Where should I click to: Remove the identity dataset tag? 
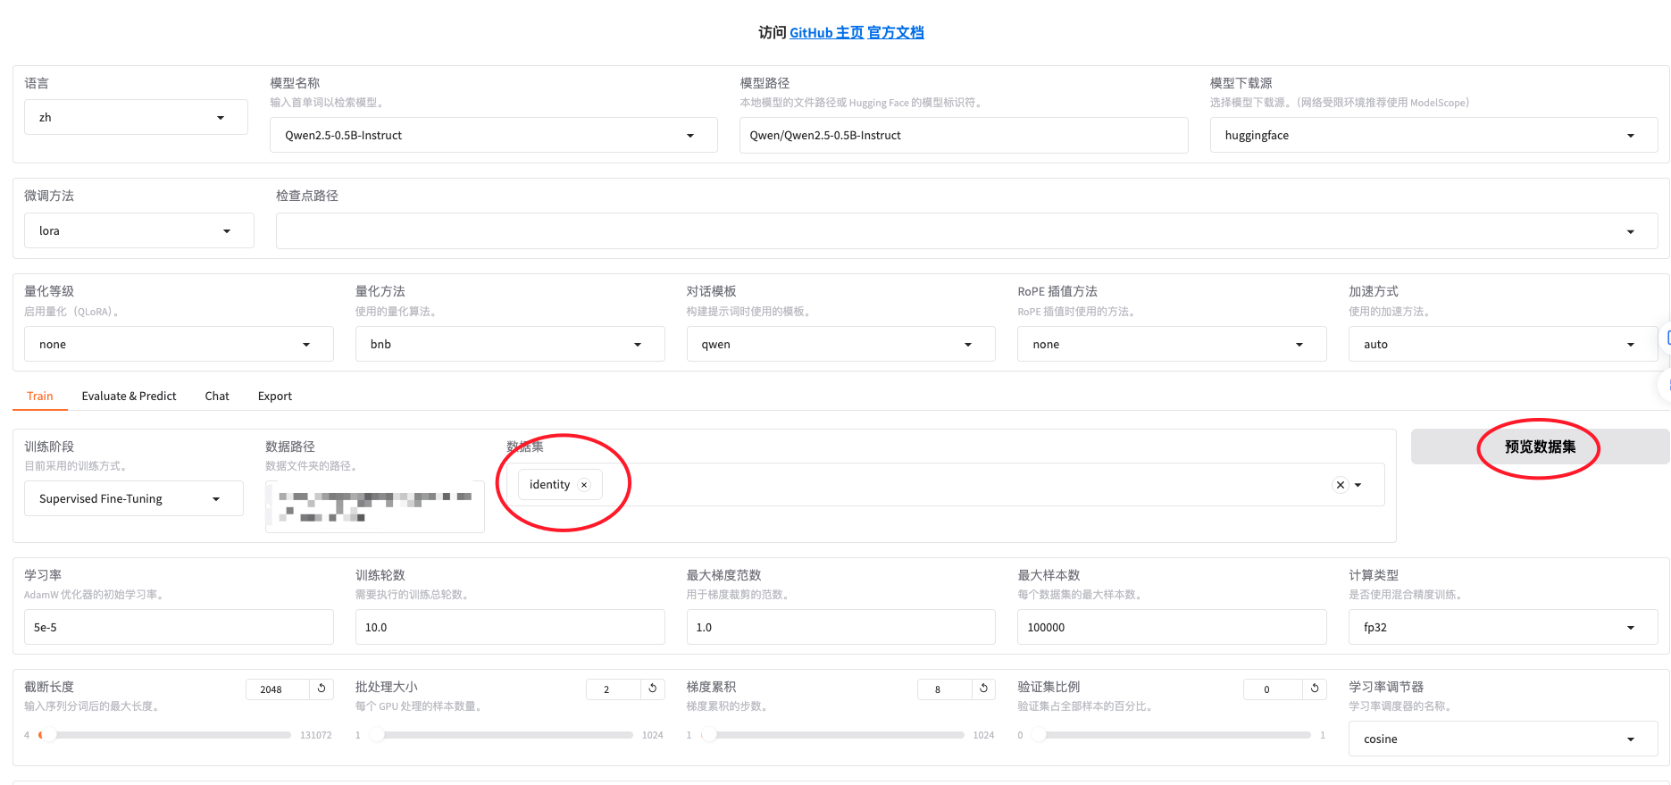584,485
